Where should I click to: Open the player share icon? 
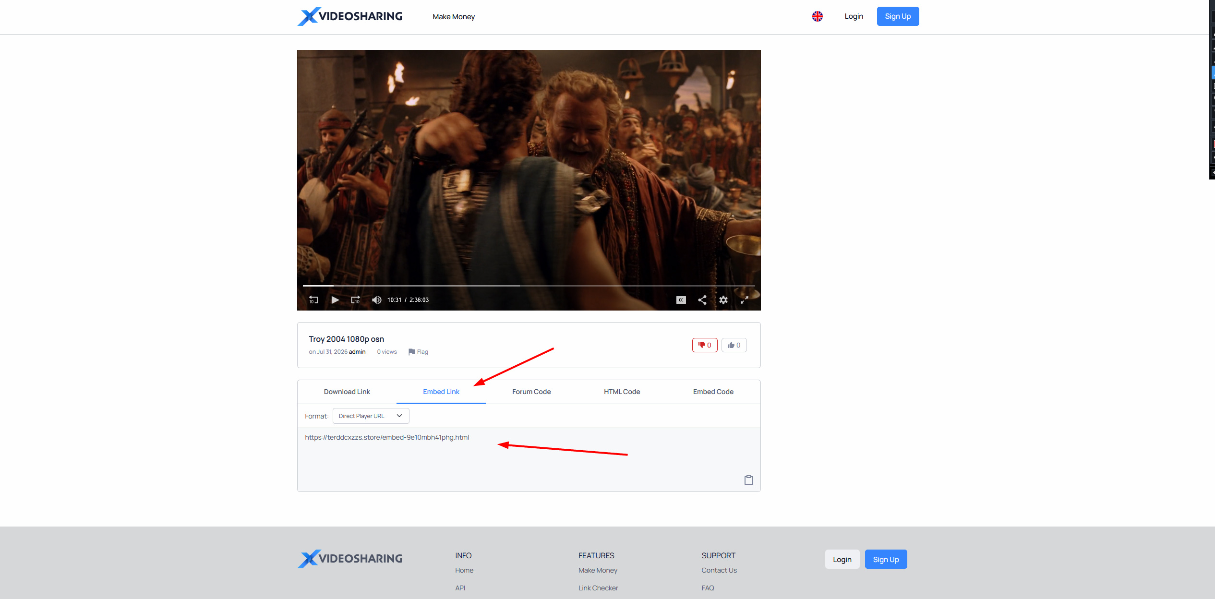(702, 300)
